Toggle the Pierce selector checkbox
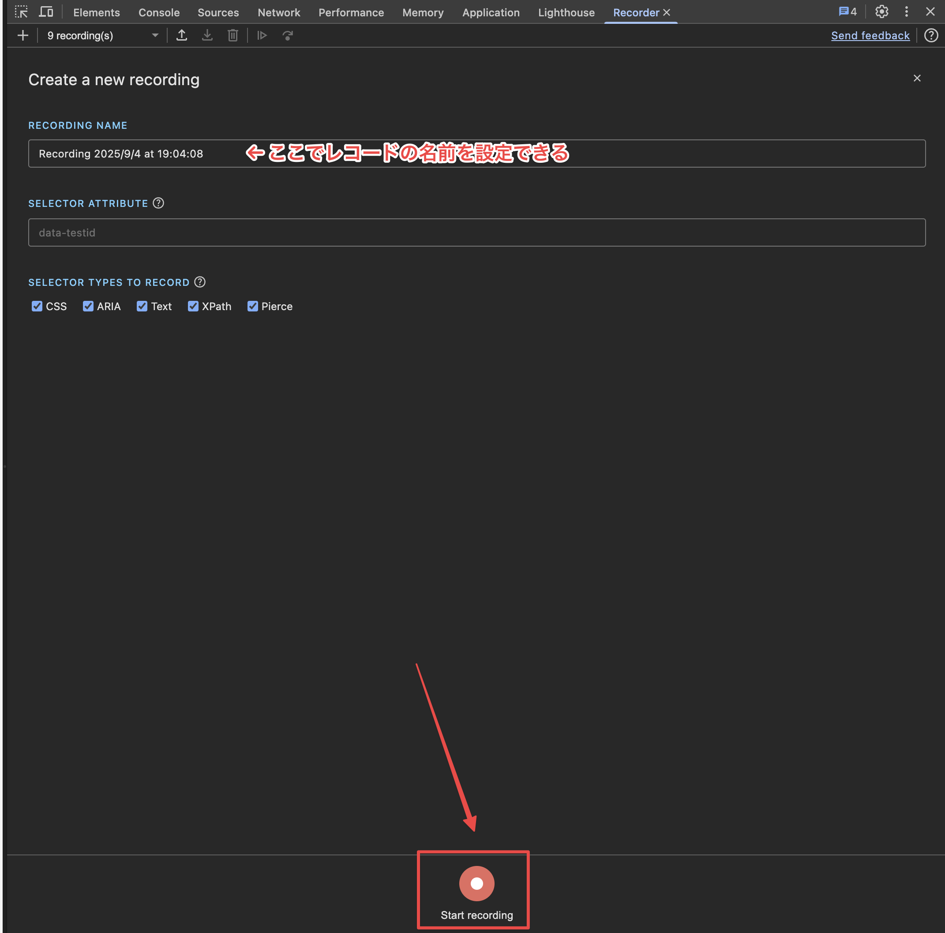Viewport: 945px width, 933px height. pyautogui.click(x=252, y=306)
